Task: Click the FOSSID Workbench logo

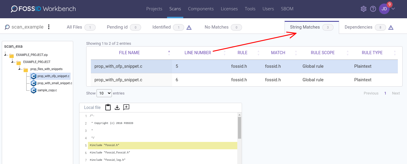Action: [43, 9]
